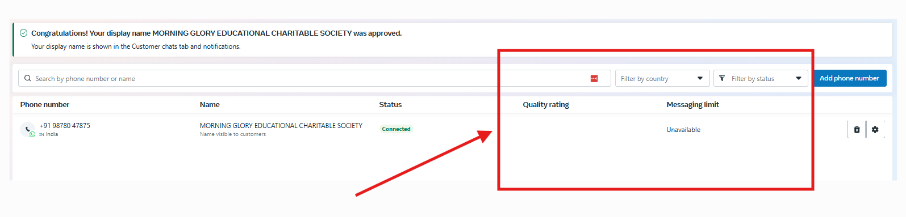Select phone number +91 98780 47875
This screenshot has height=217, width=906.
(65, 126)
